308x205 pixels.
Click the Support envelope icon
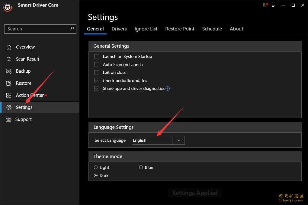(x=8, y=119)
